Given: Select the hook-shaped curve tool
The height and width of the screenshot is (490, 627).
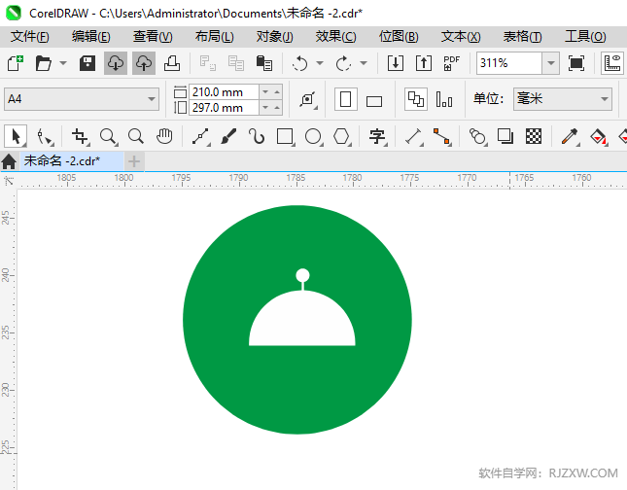Looking at the screenshot, I should tap(257, 136).
